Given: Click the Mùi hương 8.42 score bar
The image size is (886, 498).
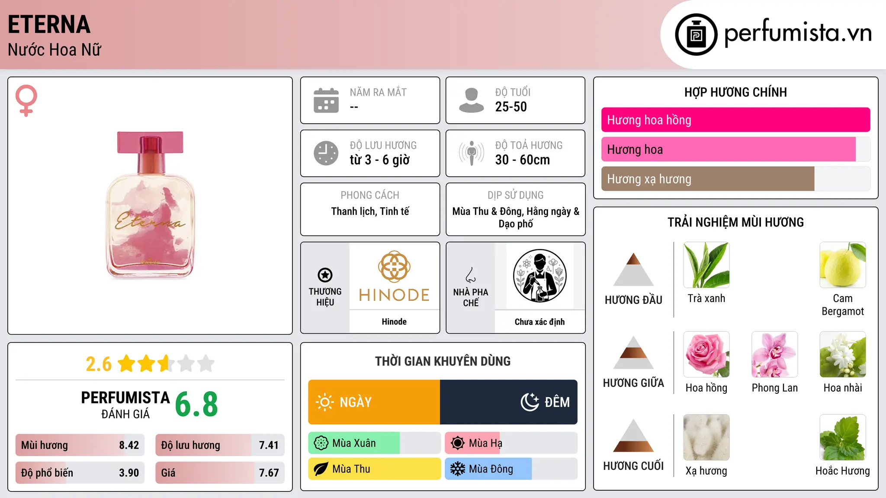Looking at the screenshot, I should tap(80, 445).
